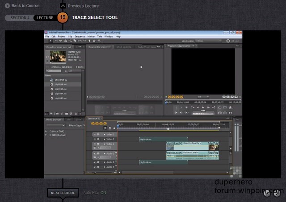Select clip0019.avi in Project panel
Viewport: 286px width, 202px height.
[x=63, y=89]
